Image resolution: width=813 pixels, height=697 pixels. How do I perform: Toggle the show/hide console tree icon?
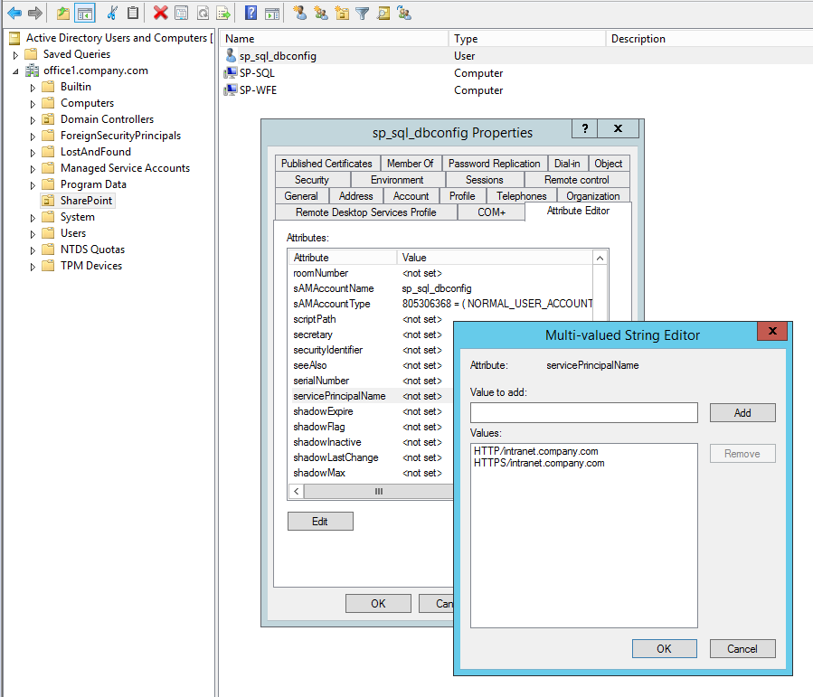(84, 13)
